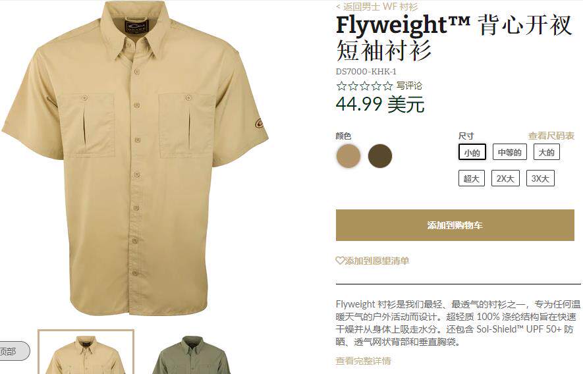The width and height of the screenshot is (583, 374).
Task: Pick the khaki color swatch
Action: coord(348,156)
